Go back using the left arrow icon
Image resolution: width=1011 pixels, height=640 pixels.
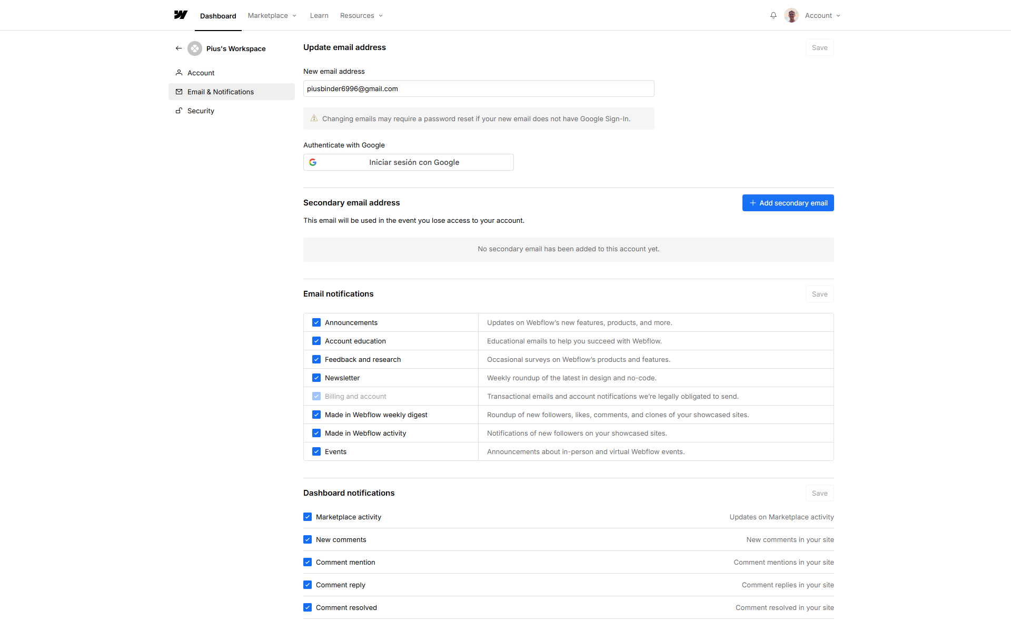pos(179,48)
